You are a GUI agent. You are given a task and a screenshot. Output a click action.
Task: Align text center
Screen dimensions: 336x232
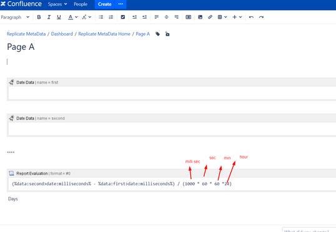(167, 17)
